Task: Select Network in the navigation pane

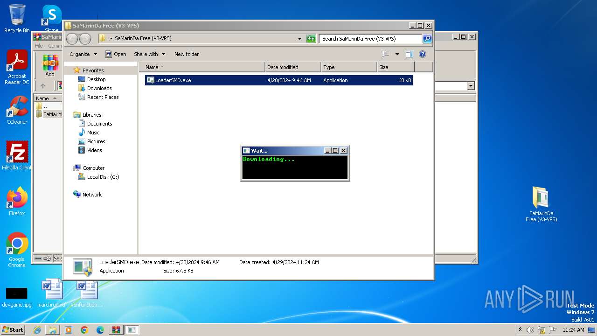Action: coord(92,195)
